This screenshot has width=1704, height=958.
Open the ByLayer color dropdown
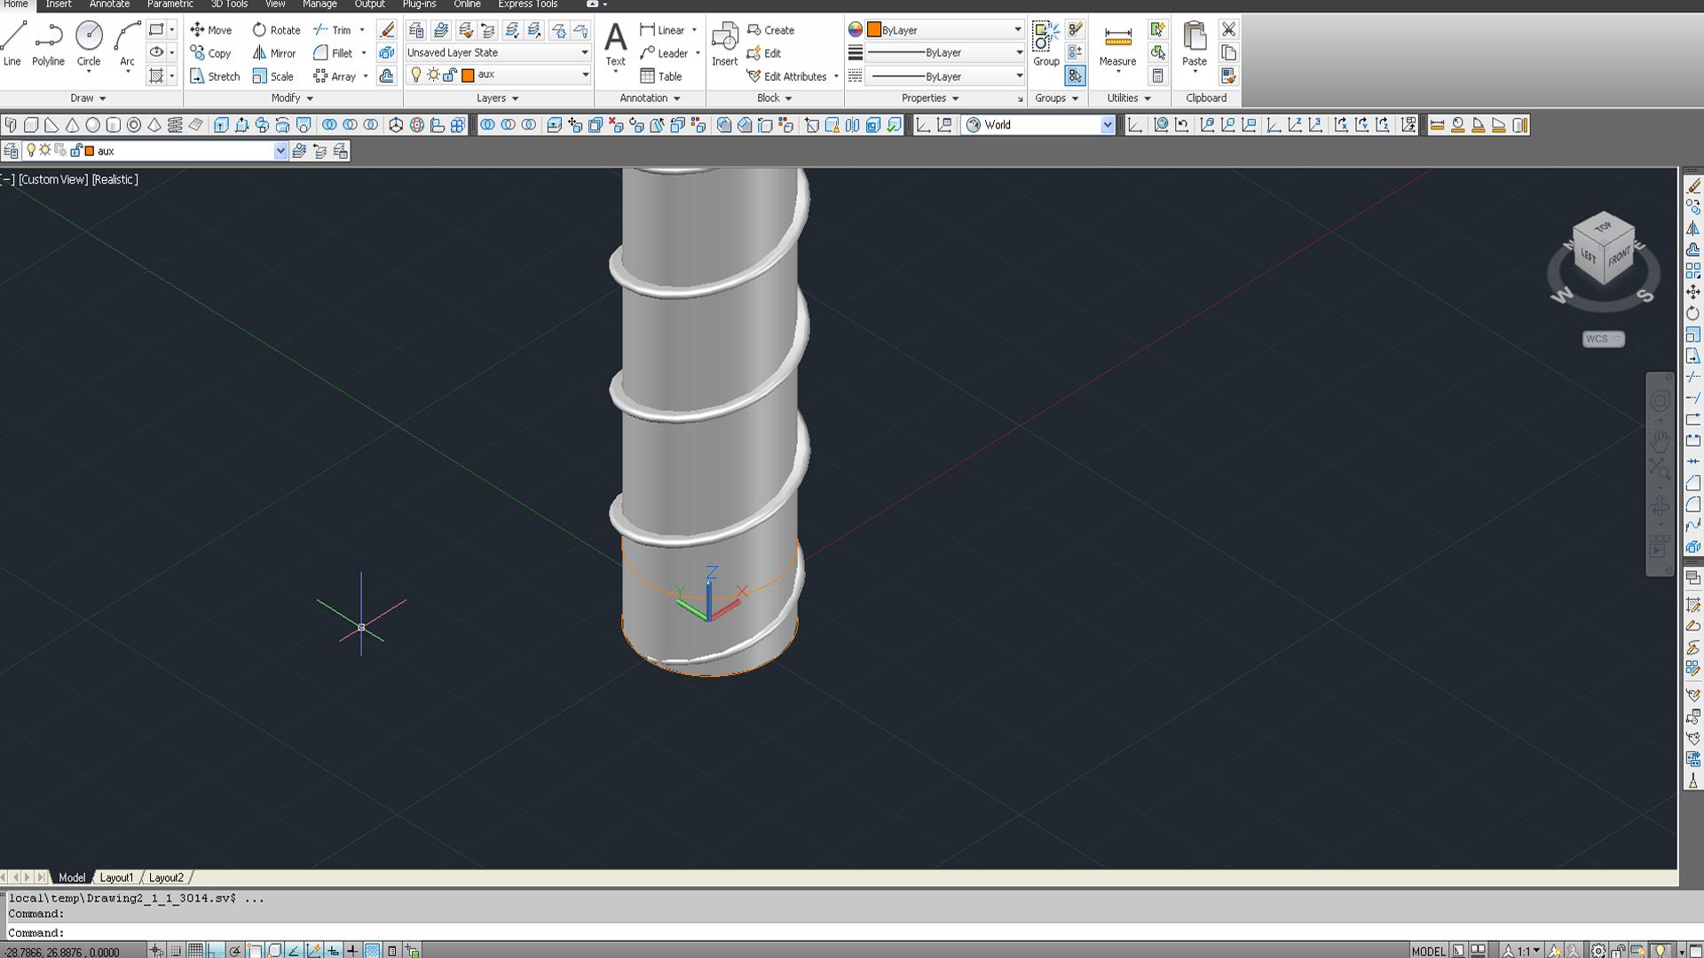(x=944, y=29)
